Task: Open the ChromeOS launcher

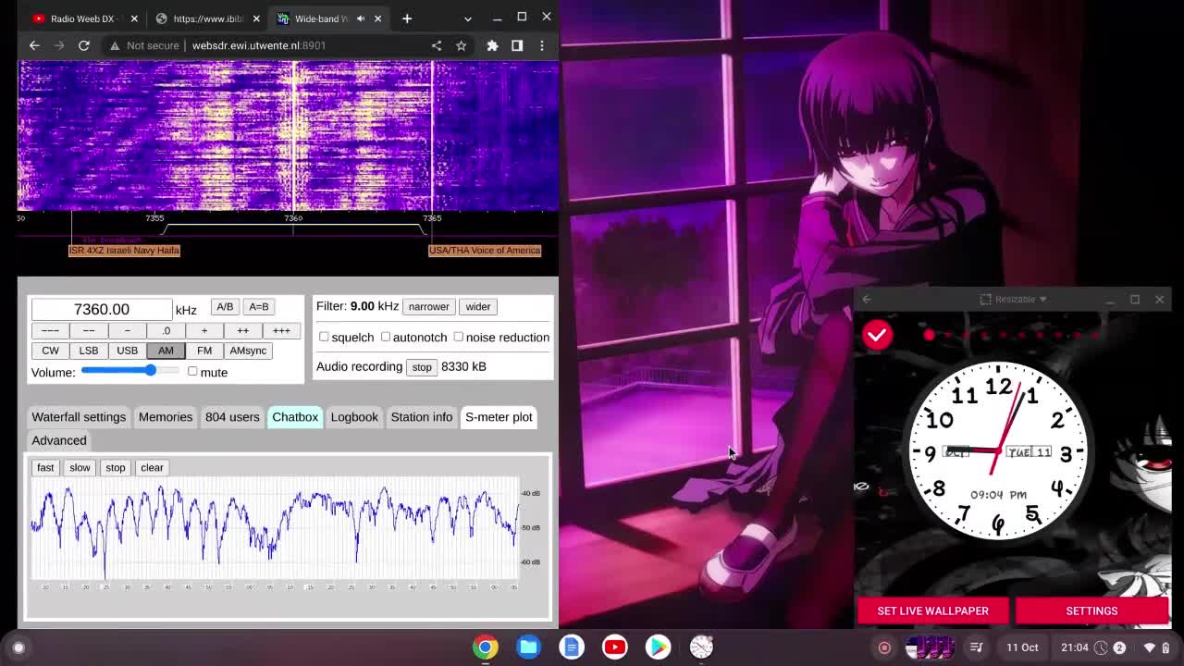Action: [x=18, y=647]
